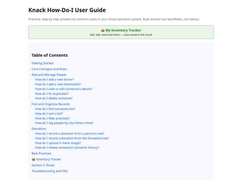242x182 pixels.
Task: Open 'How do I view or edit someone's details?'
Action: pos(64,89)
